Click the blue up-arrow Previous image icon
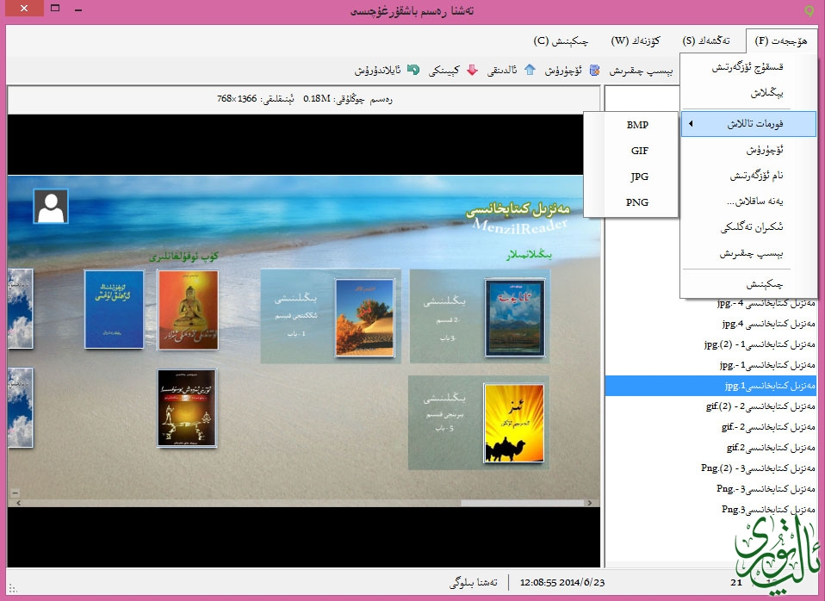This screenshot has height=601, width=825. point(530,71)
